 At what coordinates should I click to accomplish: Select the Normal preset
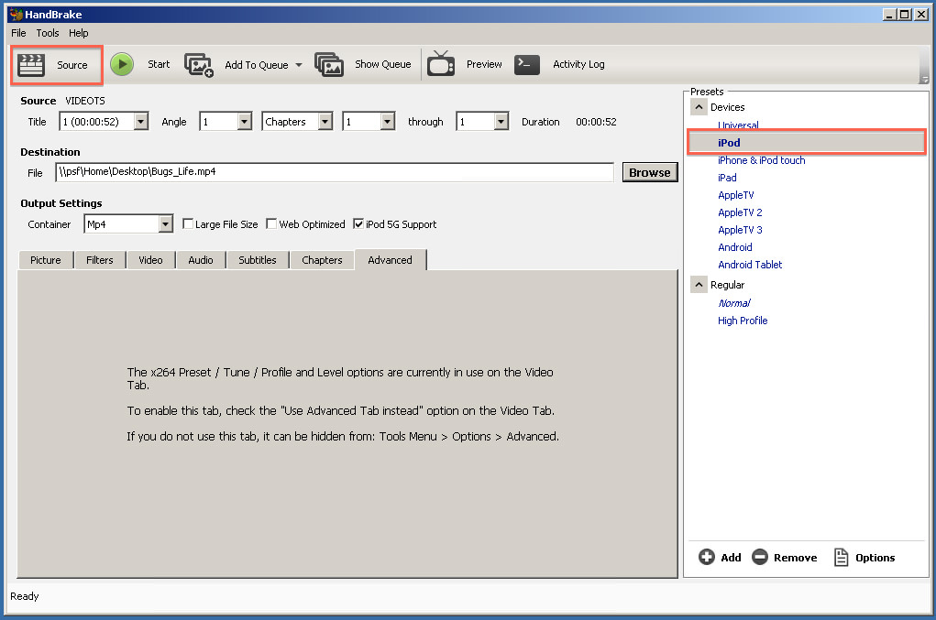coord(734,303)
